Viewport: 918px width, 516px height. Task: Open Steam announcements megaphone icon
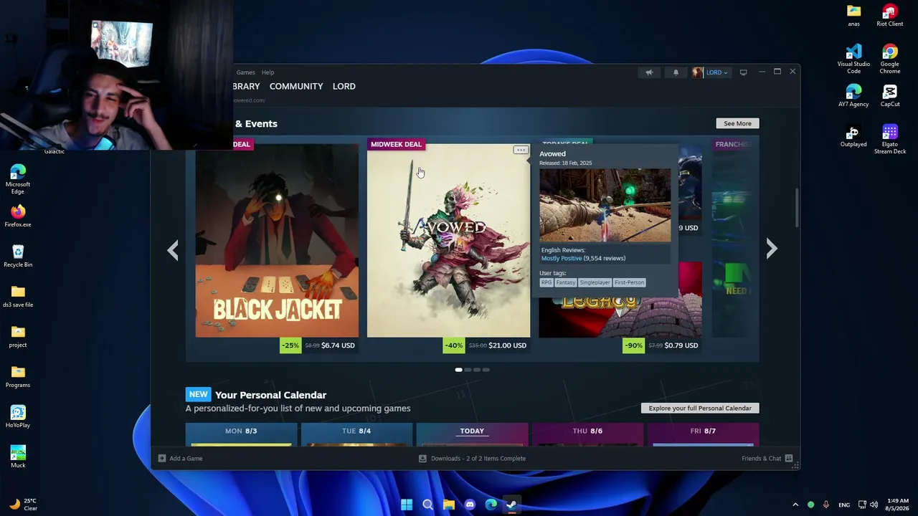tap(649, 72)
